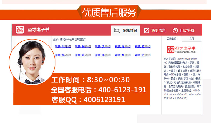Chat with online agent 客服小雅
211x123 pixels.
63,46
